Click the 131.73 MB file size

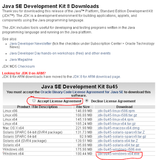(x=84, y=132)
